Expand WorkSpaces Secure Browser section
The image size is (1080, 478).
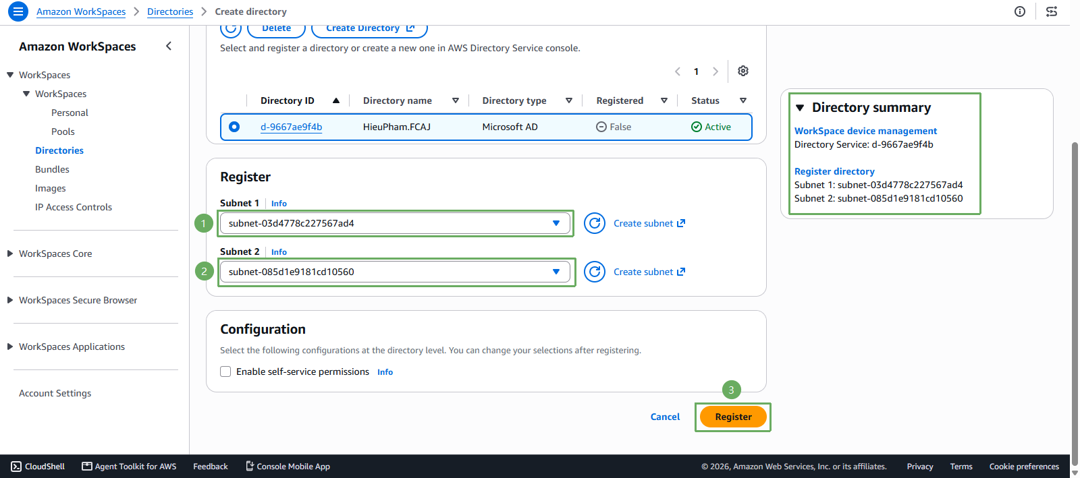tap(10, 300)
